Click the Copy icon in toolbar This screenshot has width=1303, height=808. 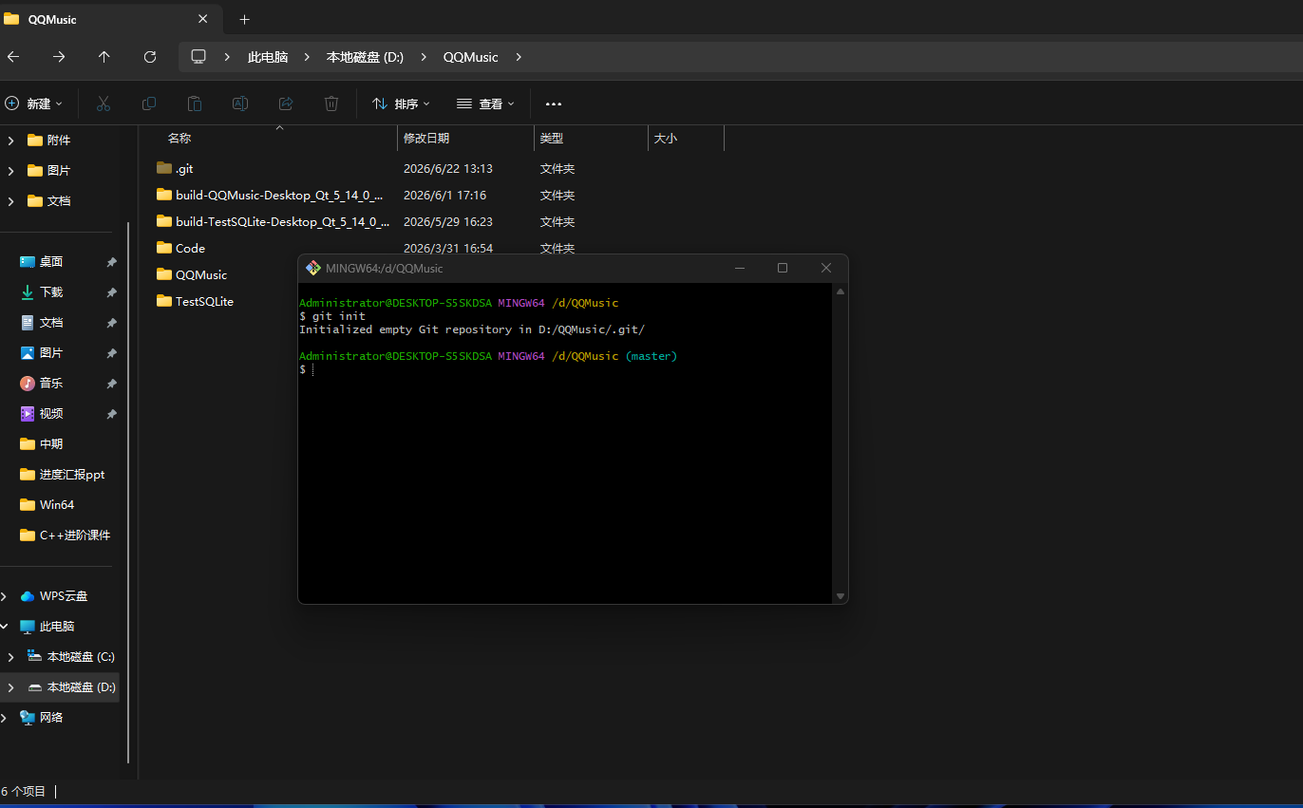pyautogui.click(x=149, y=103)
